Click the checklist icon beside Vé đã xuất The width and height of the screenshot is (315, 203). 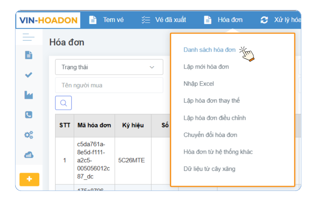tap(146, 20)
